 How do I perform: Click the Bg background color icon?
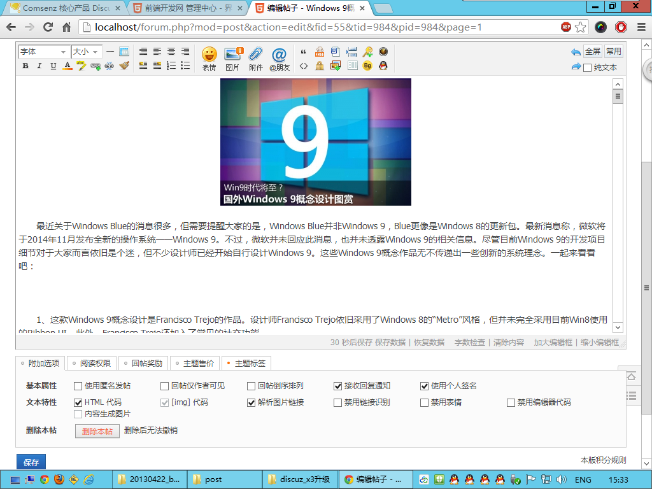367,66
